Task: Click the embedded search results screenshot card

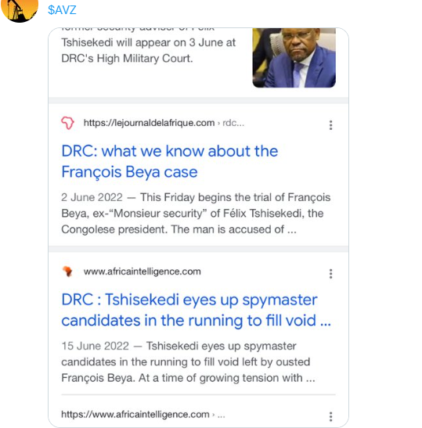Action: 198,228
